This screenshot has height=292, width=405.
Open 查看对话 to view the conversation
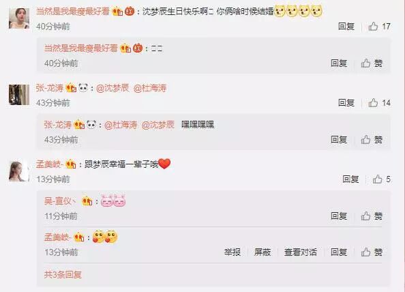pyautogui.click(x=301, y=252)
